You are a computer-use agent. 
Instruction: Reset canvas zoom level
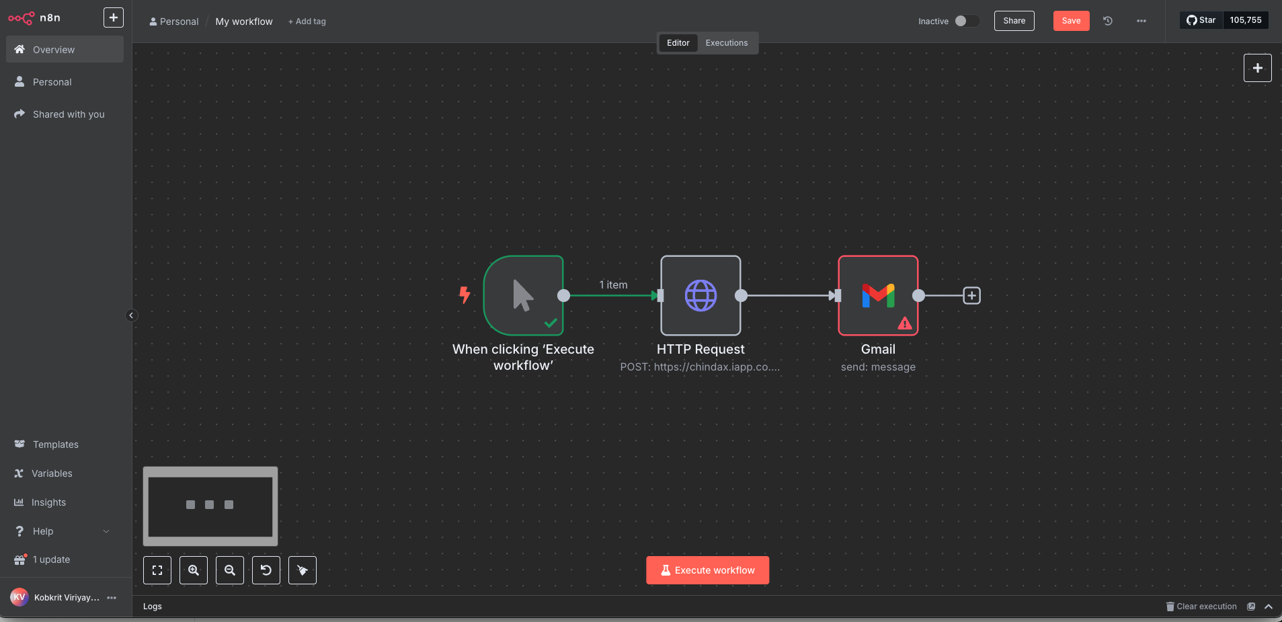point(266,570)
